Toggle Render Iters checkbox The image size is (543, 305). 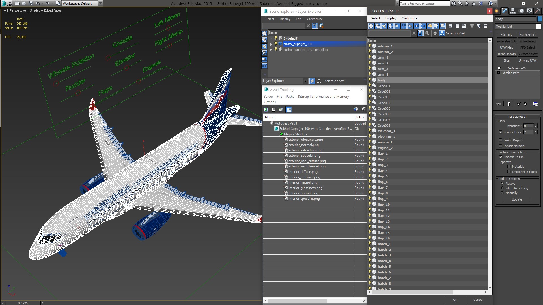tap(500, 132)
